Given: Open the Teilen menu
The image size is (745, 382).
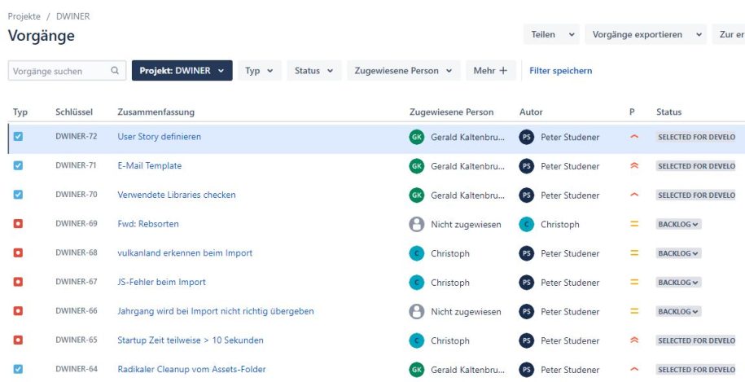Looking at the screenshot, I should (x=551, y=34).
